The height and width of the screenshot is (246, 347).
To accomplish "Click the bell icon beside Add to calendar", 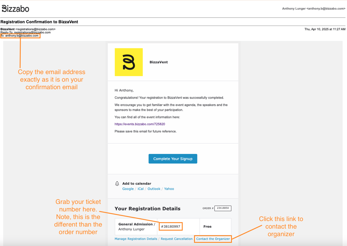I will (x=117, y=184).
